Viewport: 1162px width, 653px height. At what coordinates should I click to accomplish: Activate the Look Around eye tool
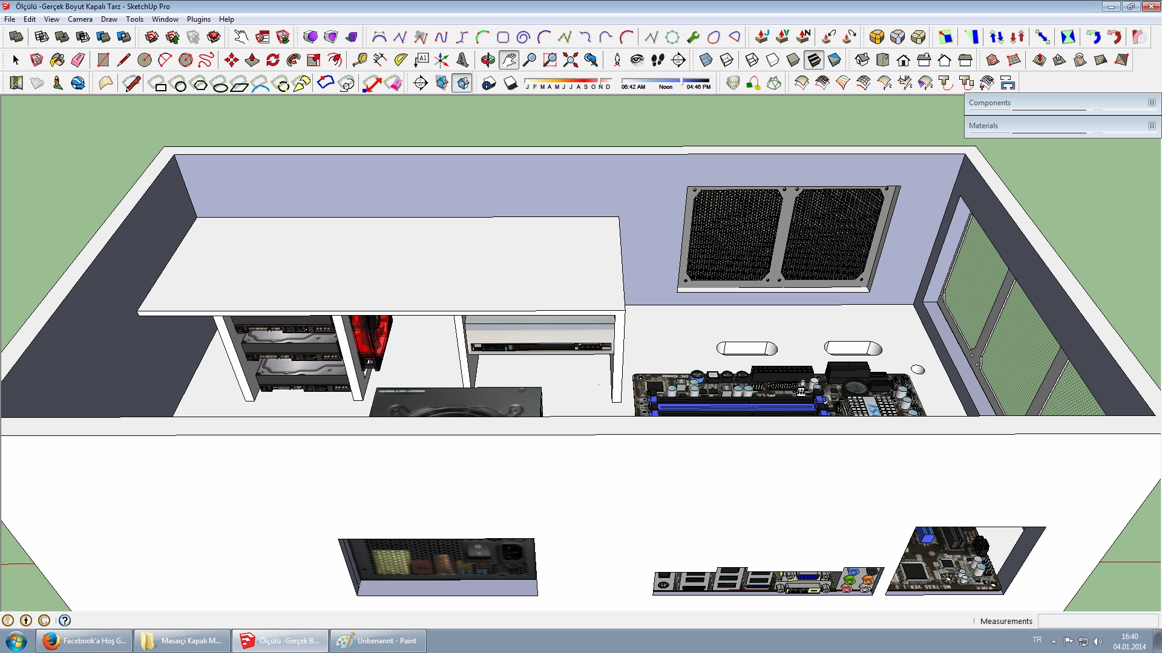[x=637, y=60]
